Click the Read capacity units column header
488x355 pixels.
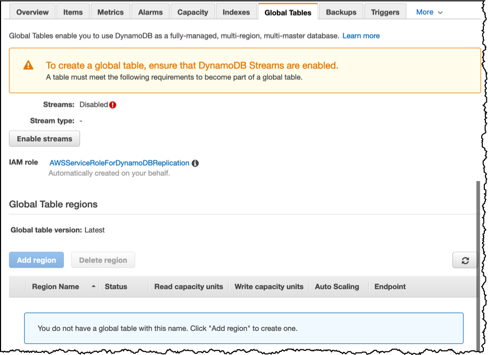click(189, 287)
